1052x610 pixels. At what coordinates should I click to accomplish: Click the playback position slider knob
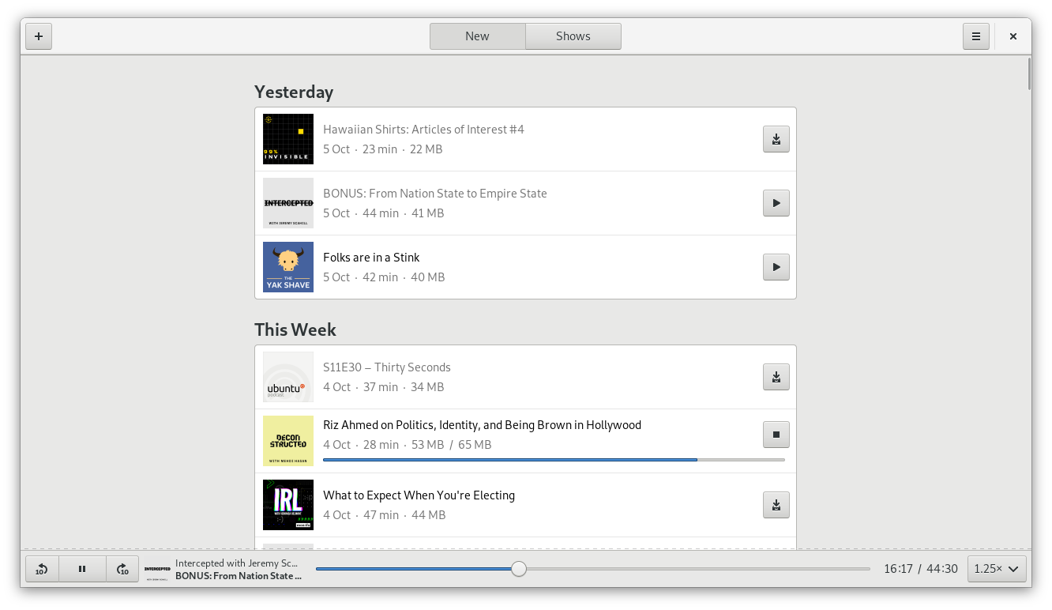pyautogui.click(x=518, y=569)
